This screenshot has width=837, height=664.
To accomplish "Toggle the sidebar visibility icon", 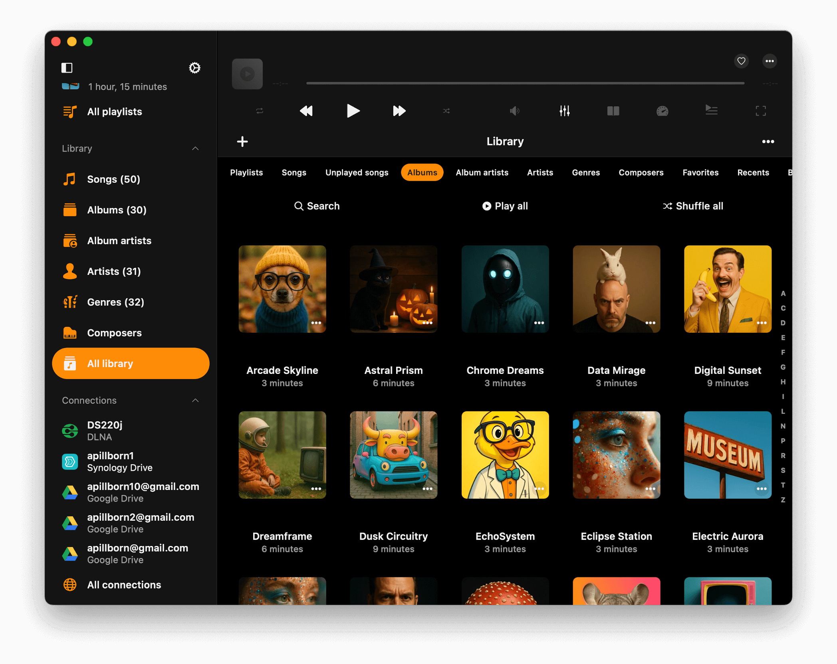I will [x=67, y=68].
